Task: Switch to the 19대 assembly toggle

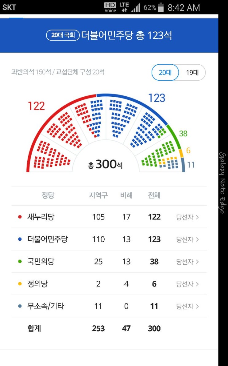Action: 192,73
